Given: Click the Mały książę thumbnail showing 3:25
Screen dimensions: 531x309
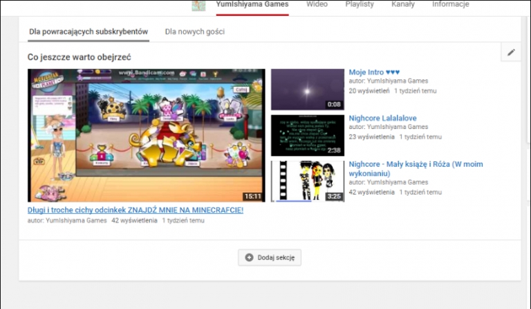Looking at the screenshot, I should (x=307, y=181).
